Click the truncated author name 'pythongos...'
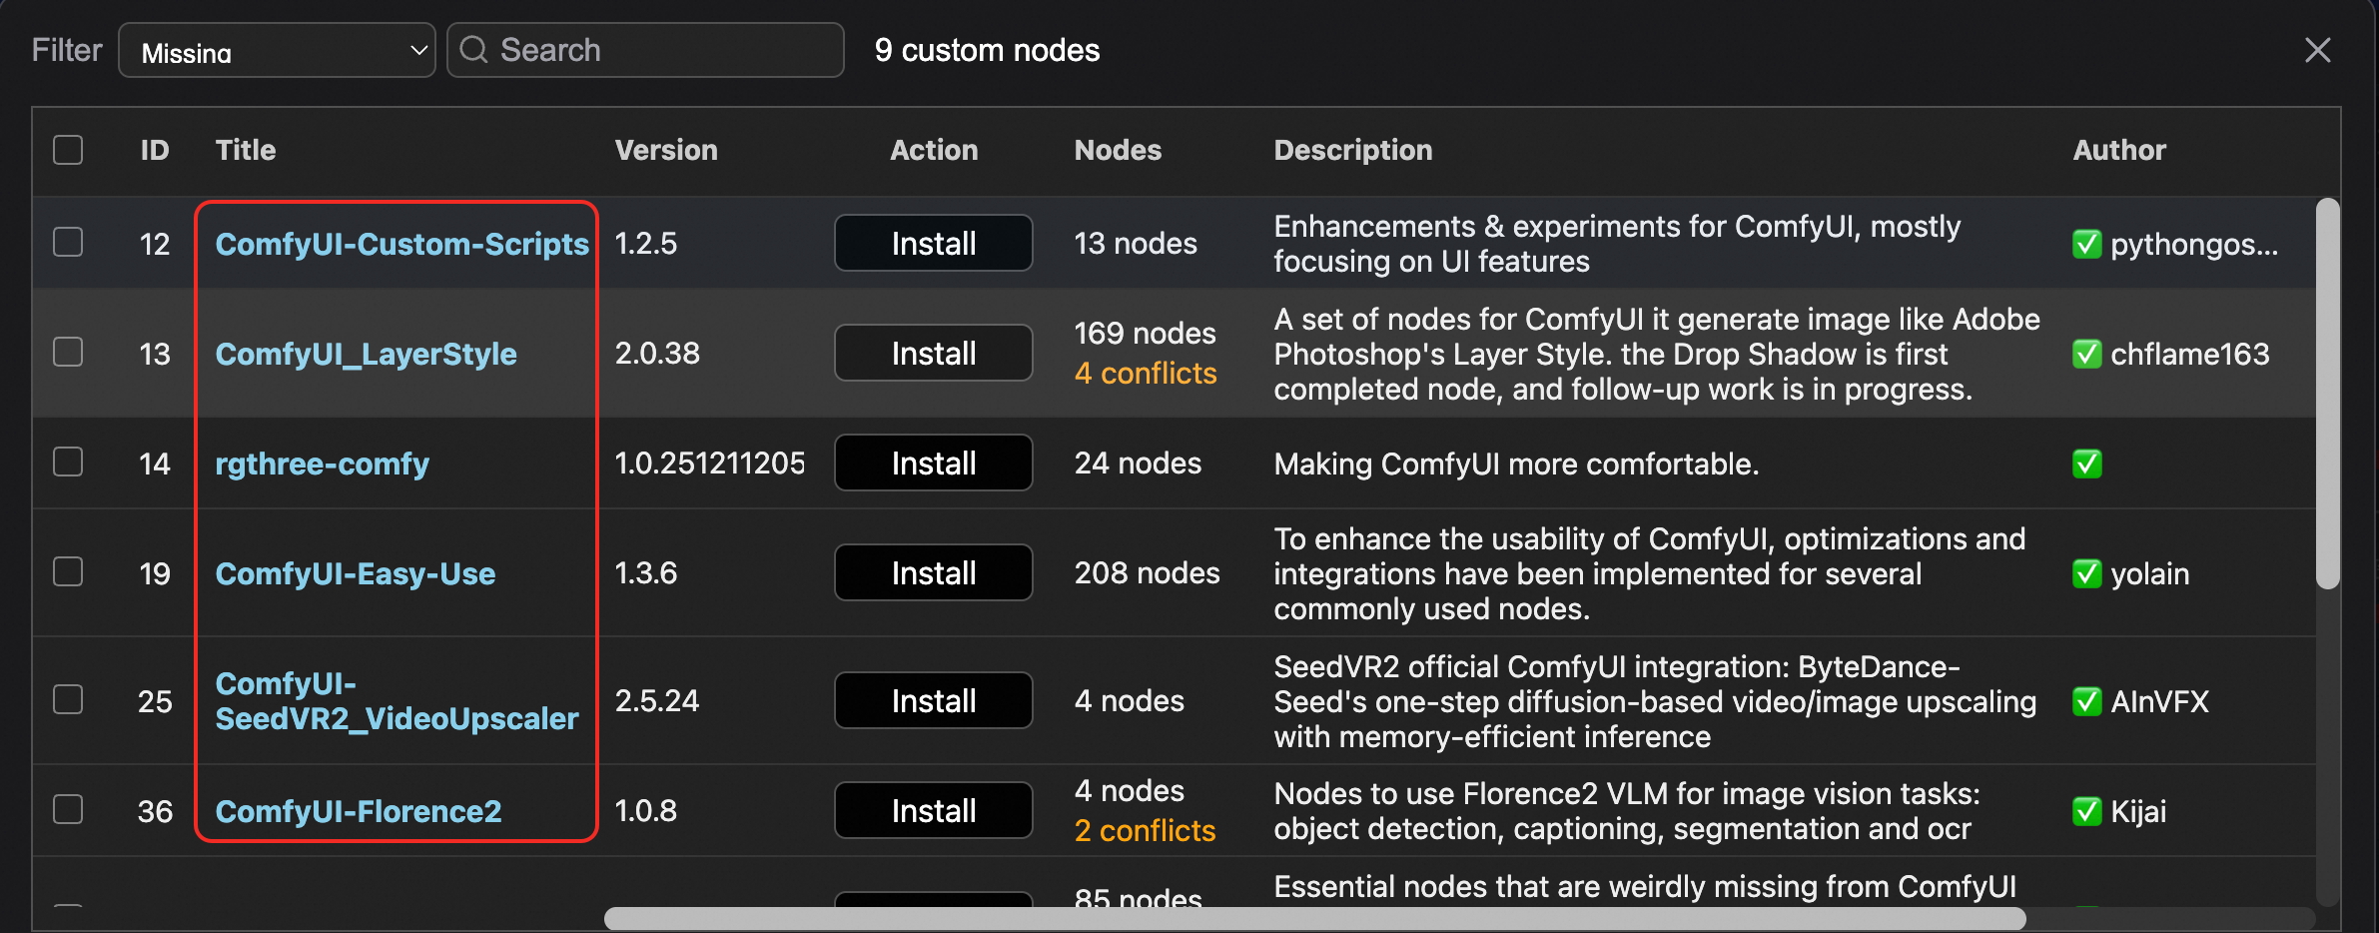This screenshot has height=933, width=2379. click(x=2195, y=244)
